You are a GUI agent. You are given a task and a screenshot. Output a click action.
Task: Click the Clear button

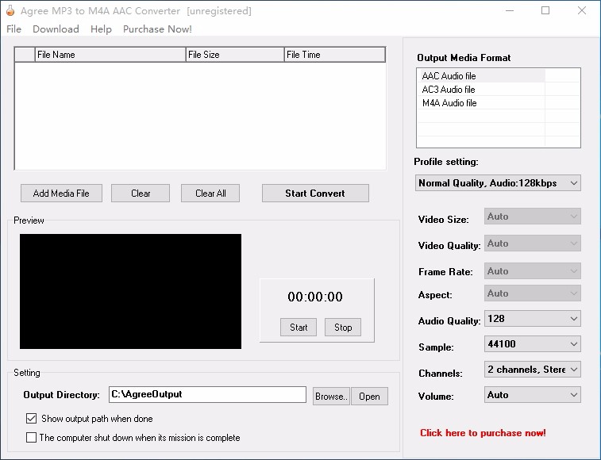tap(141, 193)
